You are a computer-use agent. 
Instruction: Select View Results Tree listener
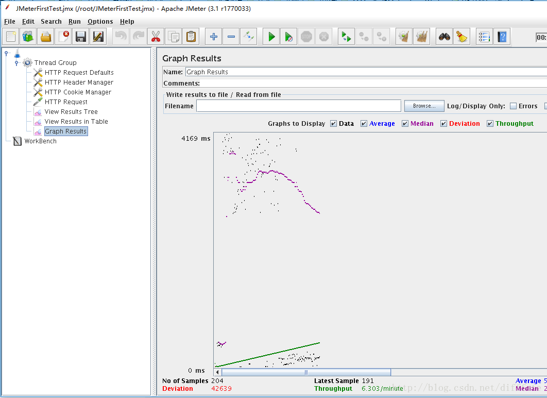point(71,112)
